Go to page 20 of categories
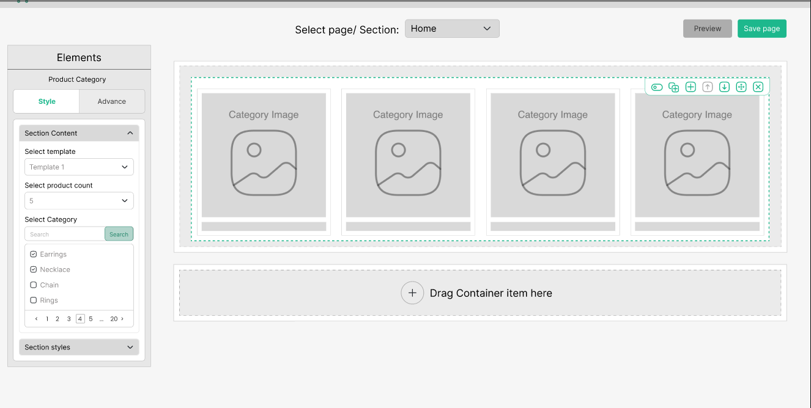The image size is (811, 408). pos(114,319)
